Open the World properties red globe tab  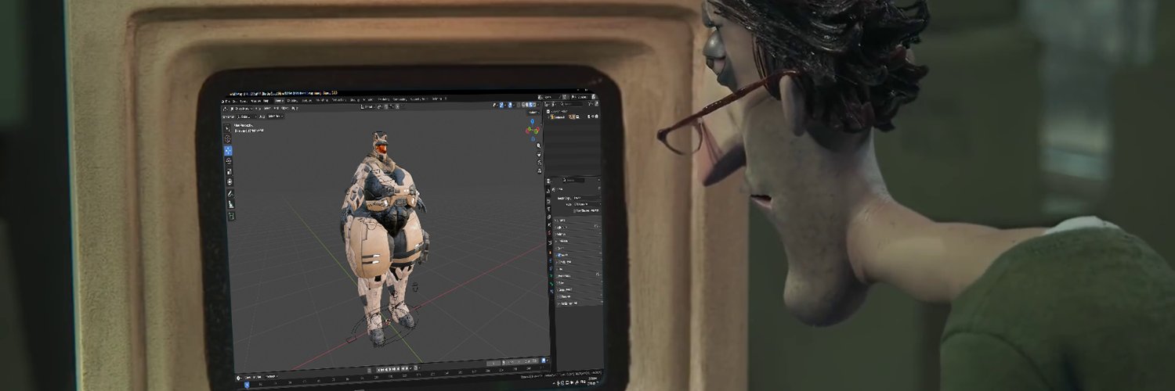click(x=550, y=231)
